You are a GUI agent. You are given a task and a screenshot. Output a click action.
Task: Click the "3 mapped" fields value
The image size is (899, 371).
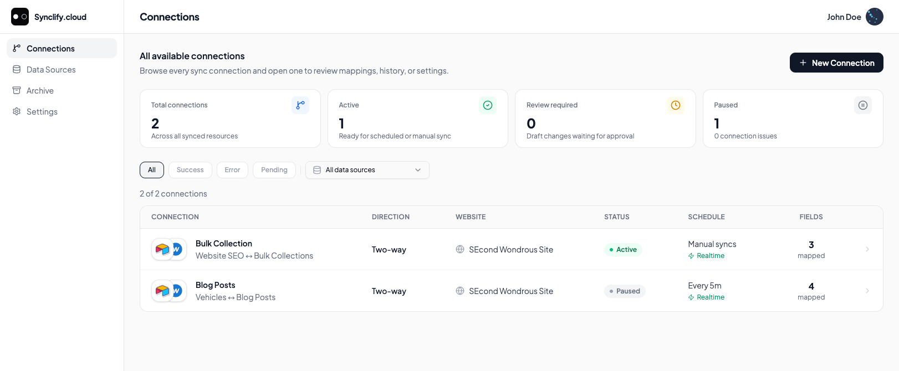(811, 250)
